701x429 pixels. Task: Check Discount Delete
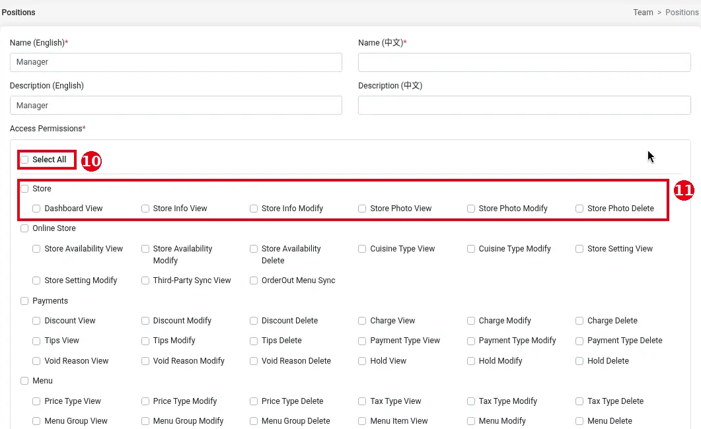(x=254, y=321)
